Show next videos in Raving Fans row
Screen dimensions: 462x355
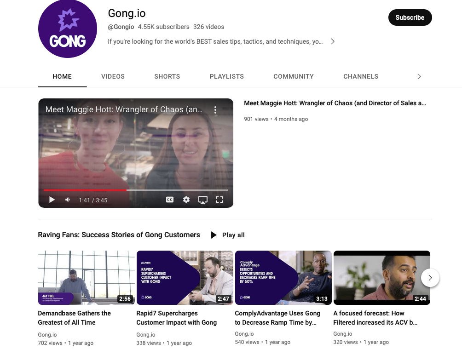click(430, 278)
